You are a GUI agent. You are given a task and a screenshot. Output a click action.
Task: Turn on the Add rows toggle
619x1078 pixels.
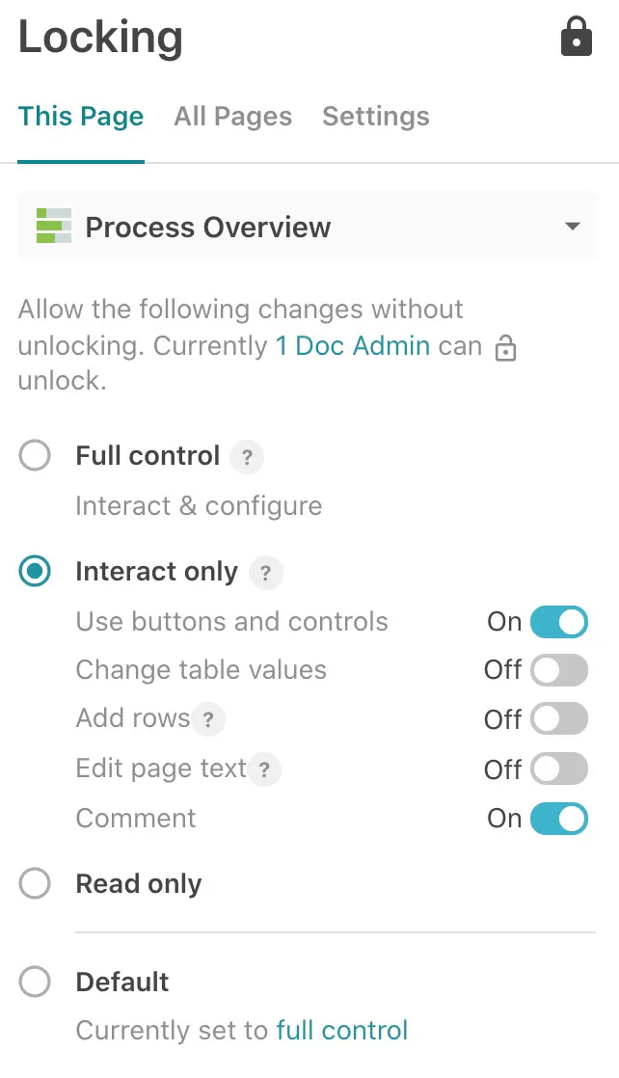point(559,720)
